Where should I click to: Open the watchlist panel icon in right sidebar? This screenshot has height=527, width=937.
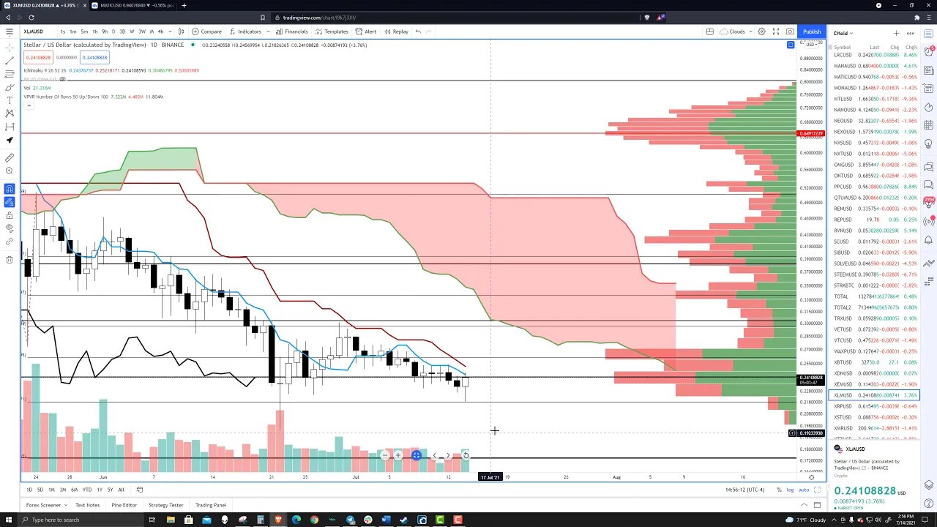(929, 33)
